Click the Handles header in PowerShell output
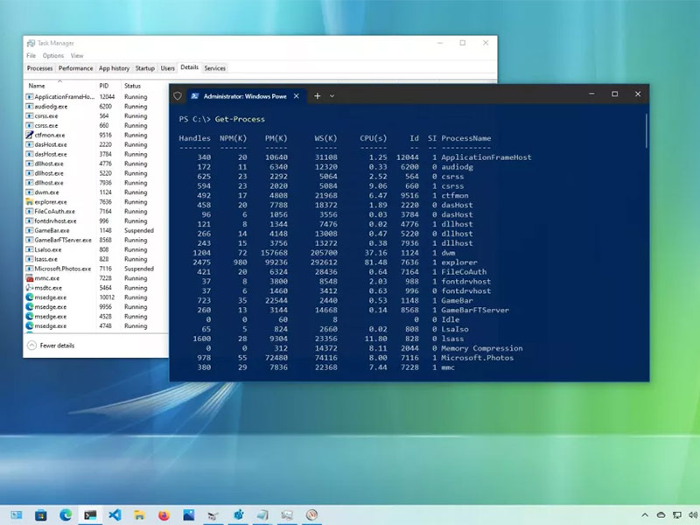700x525 pixels. 194,138
